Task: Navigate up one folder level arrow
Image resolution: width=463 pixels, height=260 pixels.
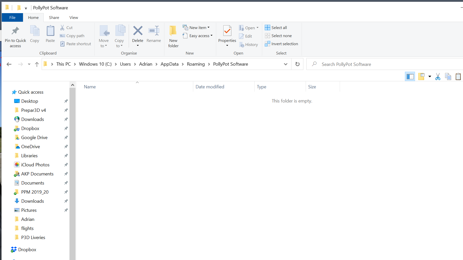Action: pyautogui.click(x=37, y=64)
